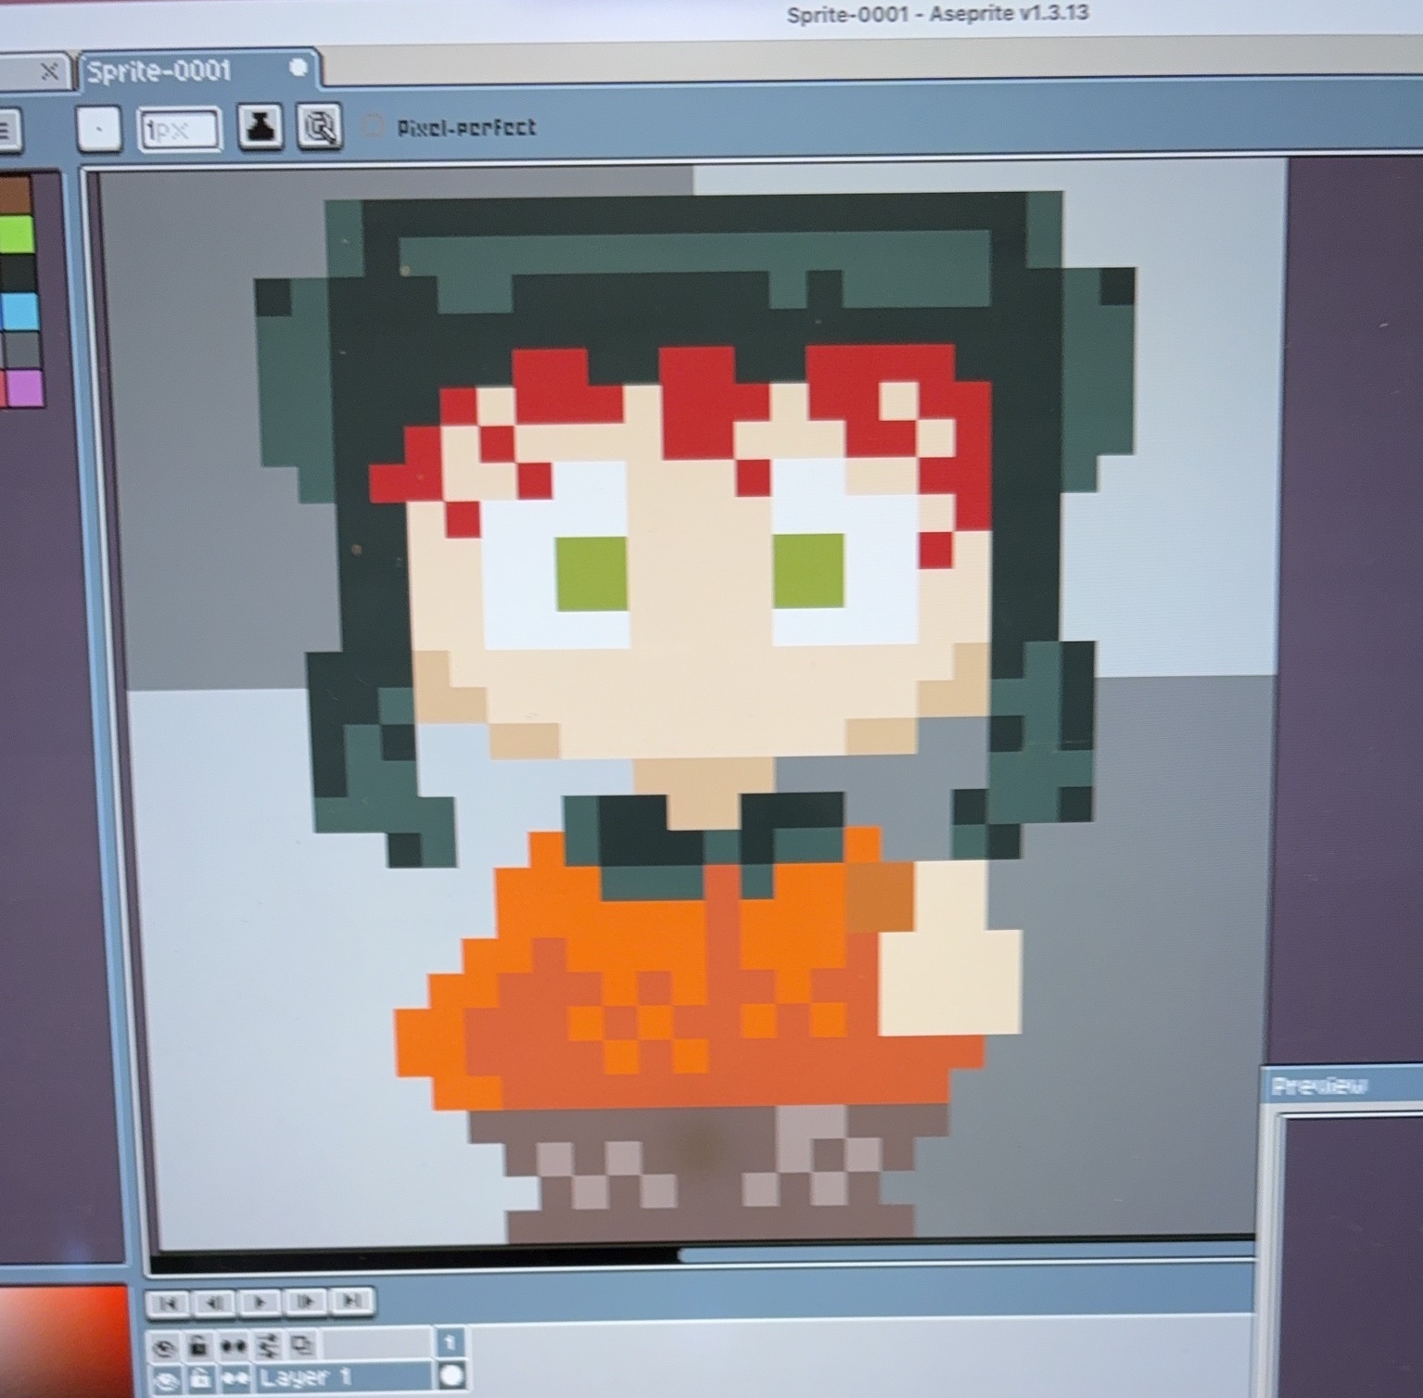The image size is (1423, 1398).
Task: Open the dynamics options button
Action: (319, 127)
